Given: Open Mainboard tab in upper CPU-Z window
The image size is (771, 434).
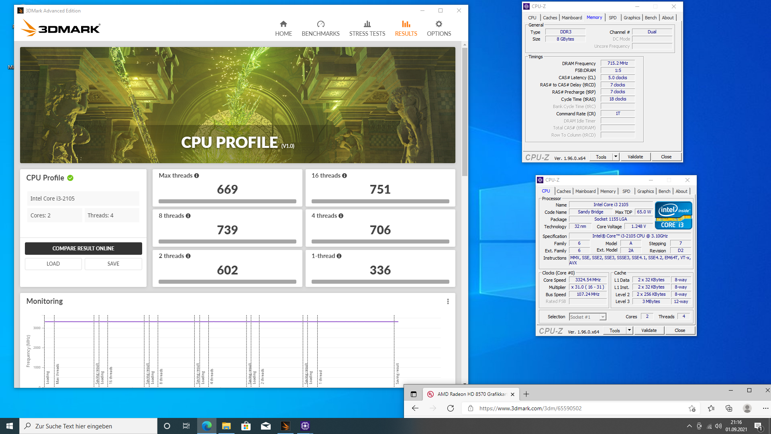Looking at the screenshot, I should point(571,18).
